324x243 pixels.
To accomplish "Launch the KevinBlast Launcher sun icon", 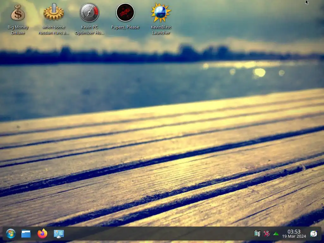I will [161, 12].
